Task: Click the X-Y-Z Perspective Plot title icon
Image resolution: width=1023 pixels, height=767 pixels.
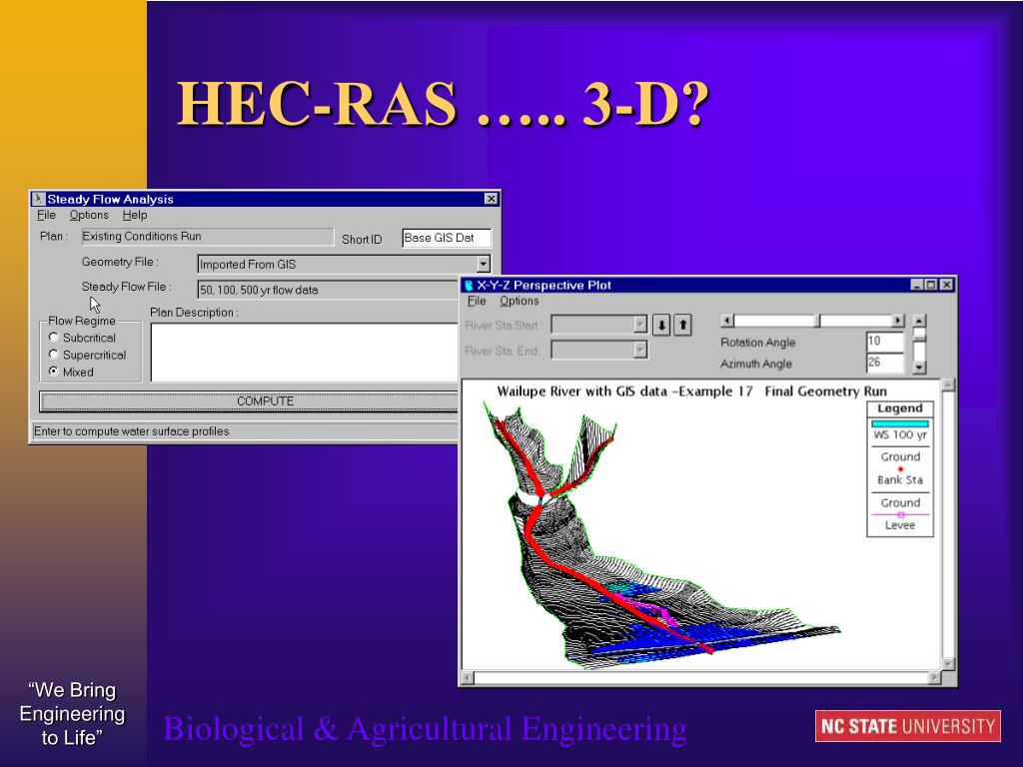Action: point(469,285)
